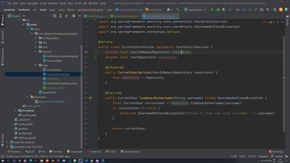
Task: Open Terminal tool window
Action: point(56,152)
